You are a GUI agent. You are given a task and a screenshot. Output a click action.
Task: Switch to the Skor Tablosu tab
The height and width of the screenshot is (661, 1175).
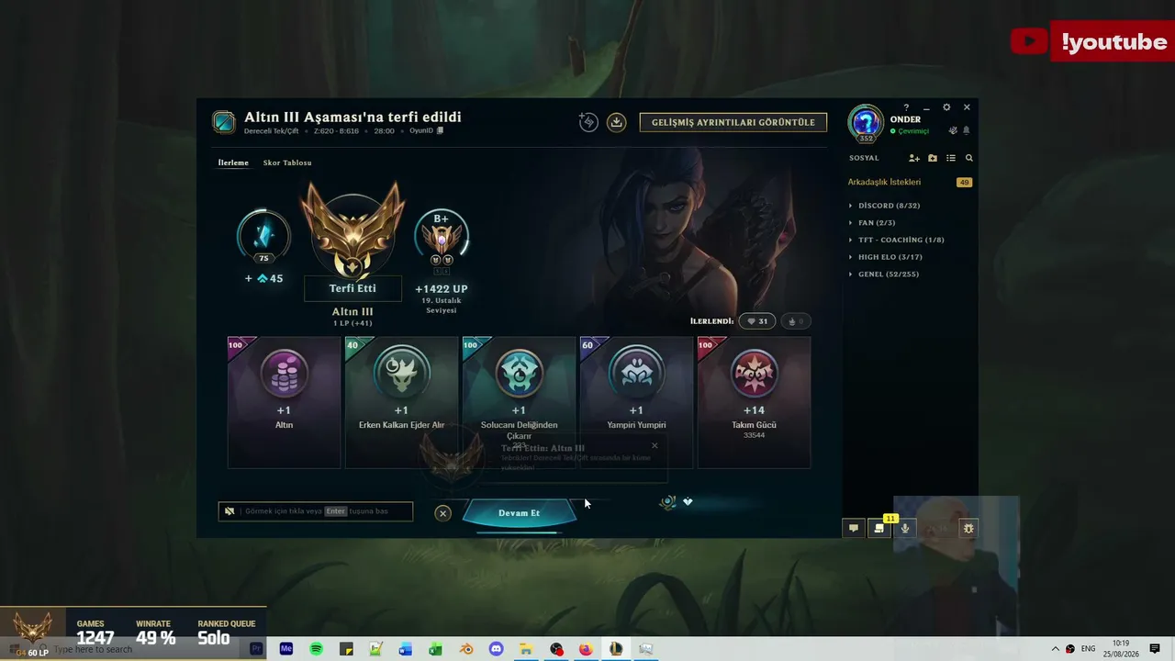tap(287, 162)
